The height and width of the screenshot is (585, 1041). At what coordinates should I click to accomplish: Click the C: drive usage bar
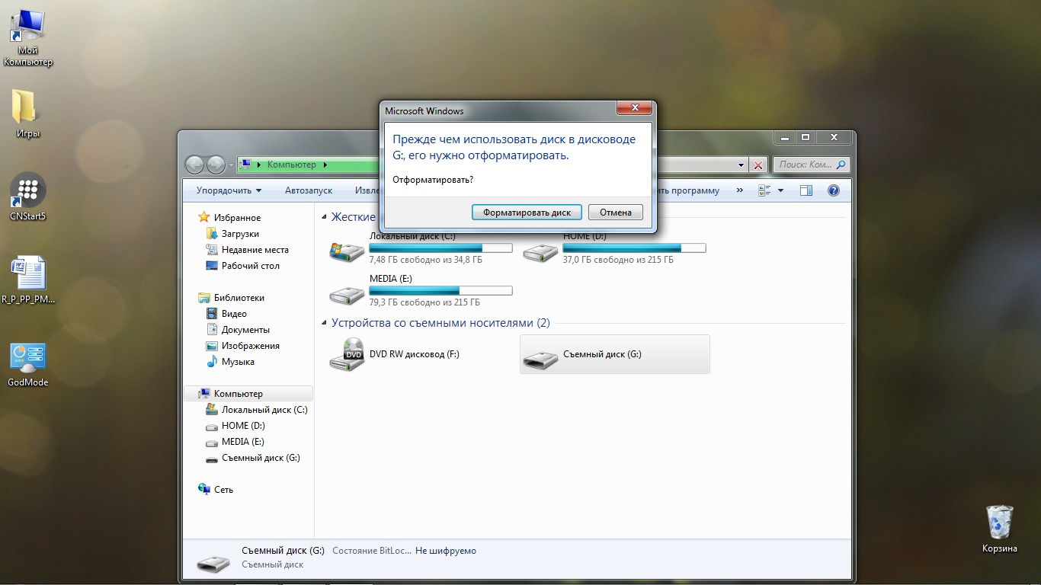pos(440,248)
